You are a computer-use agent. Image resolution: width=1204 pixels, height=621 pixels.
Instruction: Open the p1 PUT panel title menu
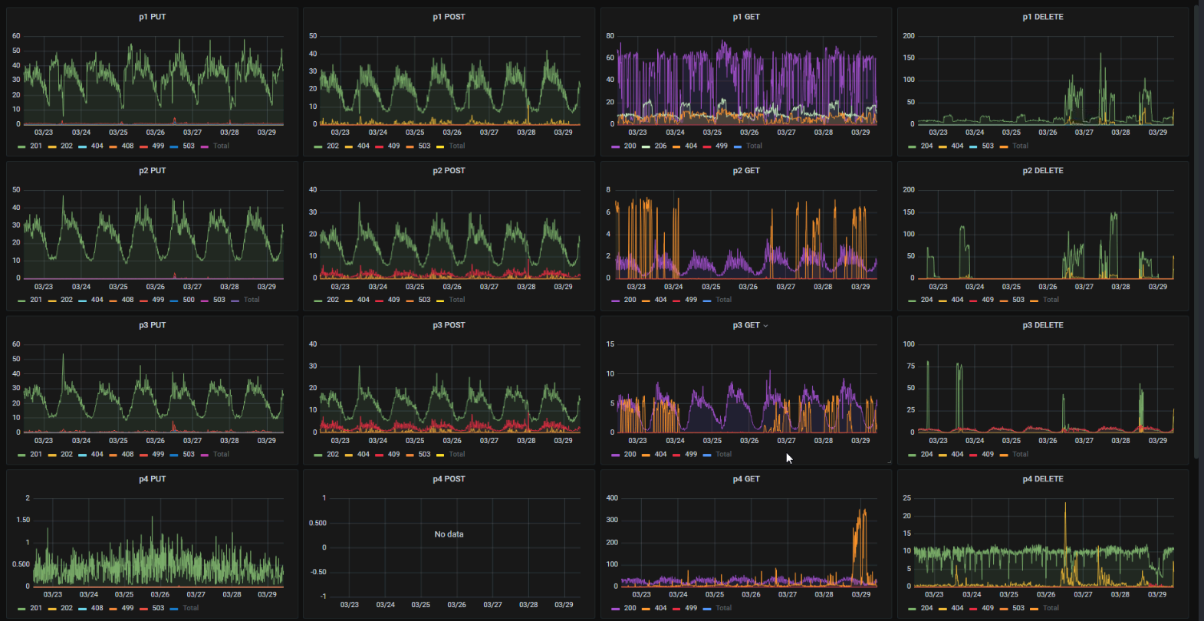tap(152, 17)
